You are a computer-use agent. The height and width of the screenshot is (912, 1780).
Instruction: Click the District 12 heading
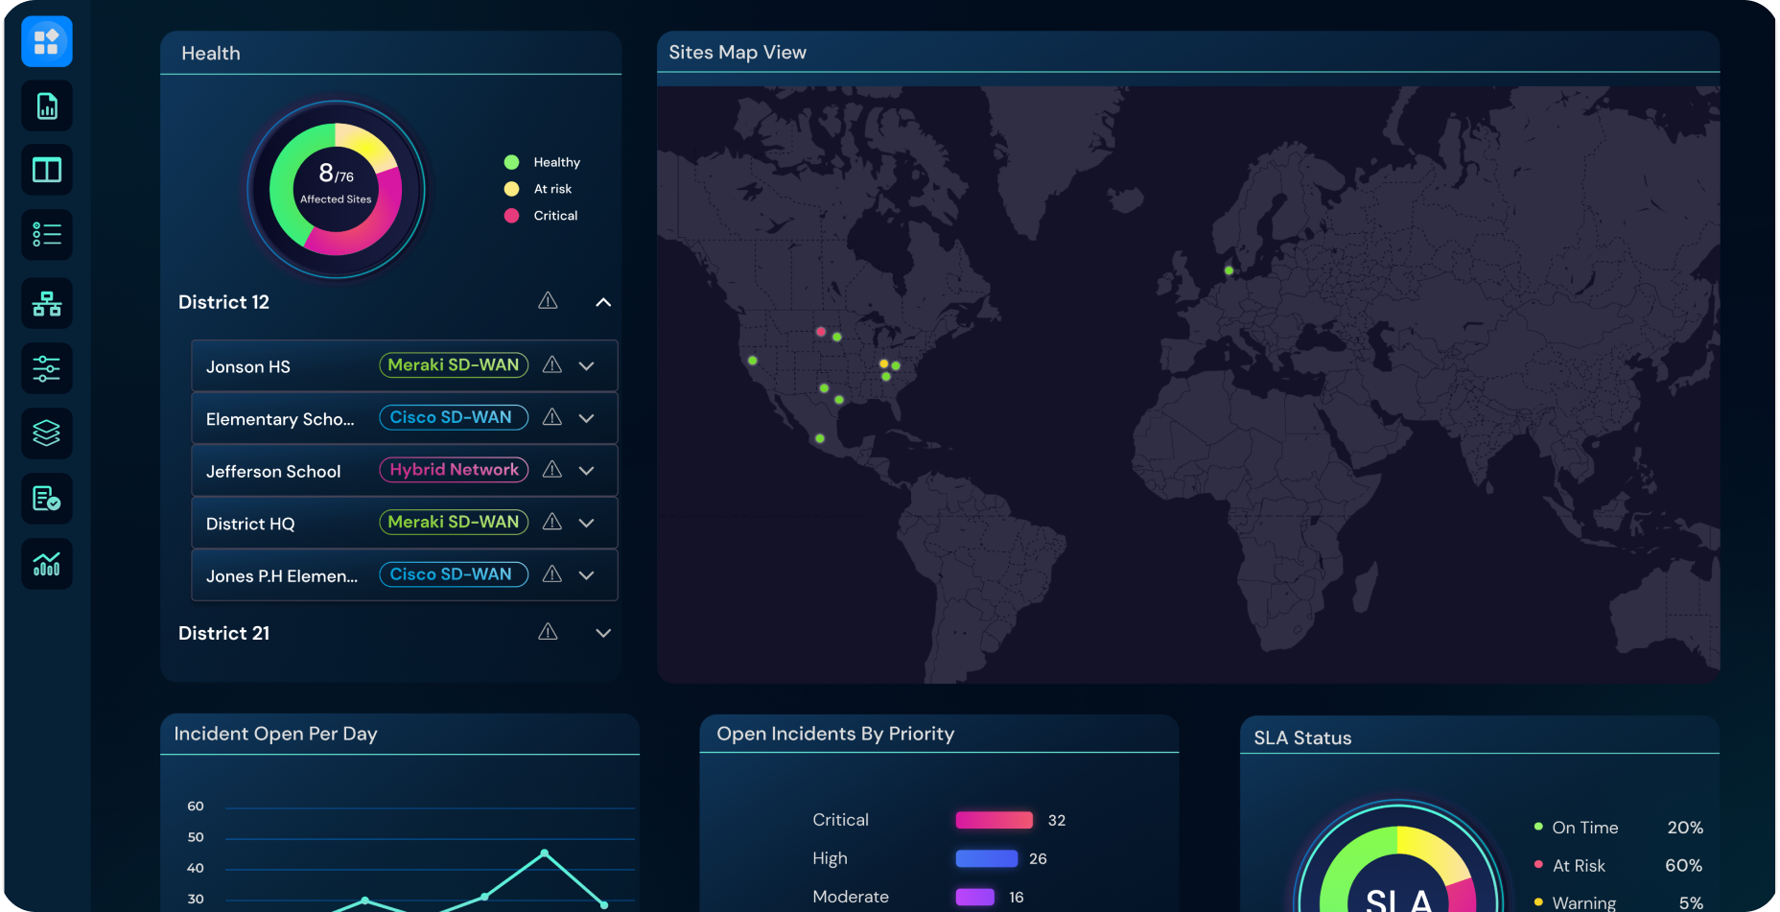tap(223, 302)
